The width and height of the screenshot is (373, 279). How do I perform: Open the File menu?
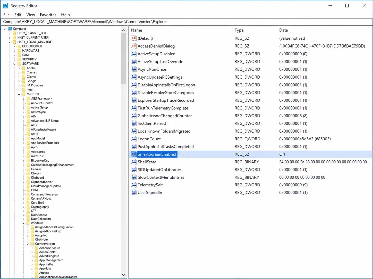click(6, 15)
